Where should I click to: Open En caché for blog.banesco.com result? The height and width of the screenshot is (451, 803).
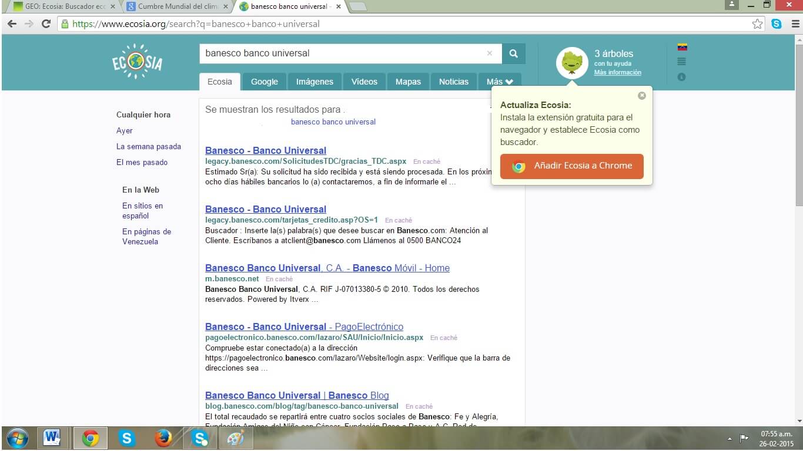[x=419, y=406]
